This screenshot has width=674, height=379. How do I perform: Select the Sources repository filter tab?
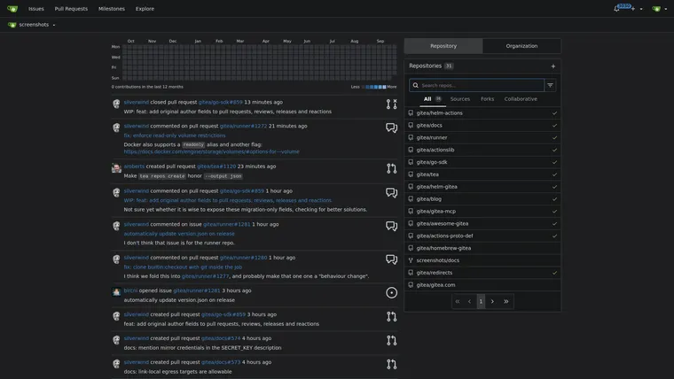click(x=460, y=99)
